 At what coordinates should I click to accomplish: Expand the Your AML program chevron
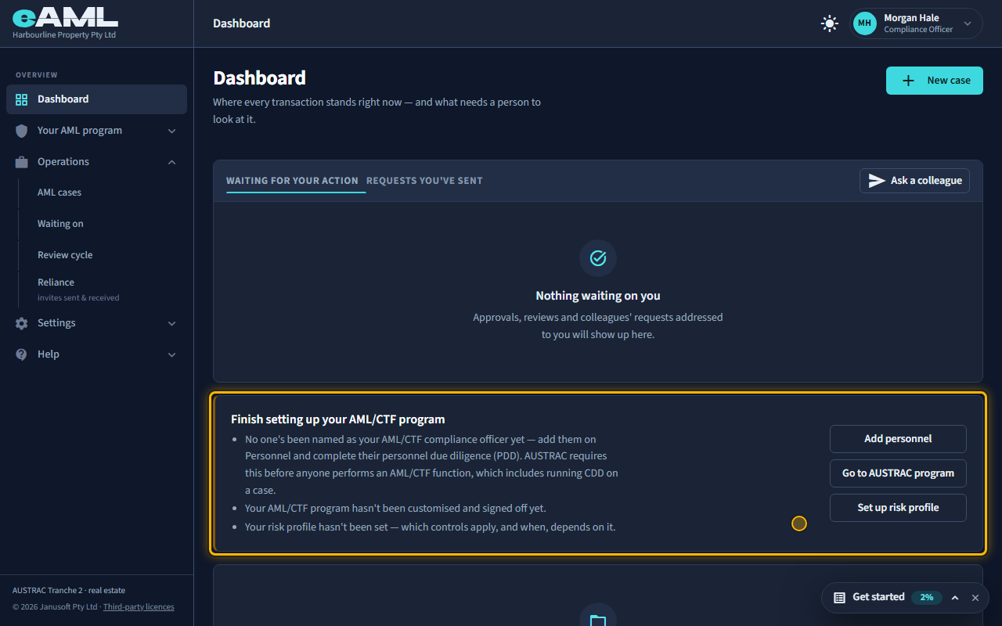tap(172, 131)
